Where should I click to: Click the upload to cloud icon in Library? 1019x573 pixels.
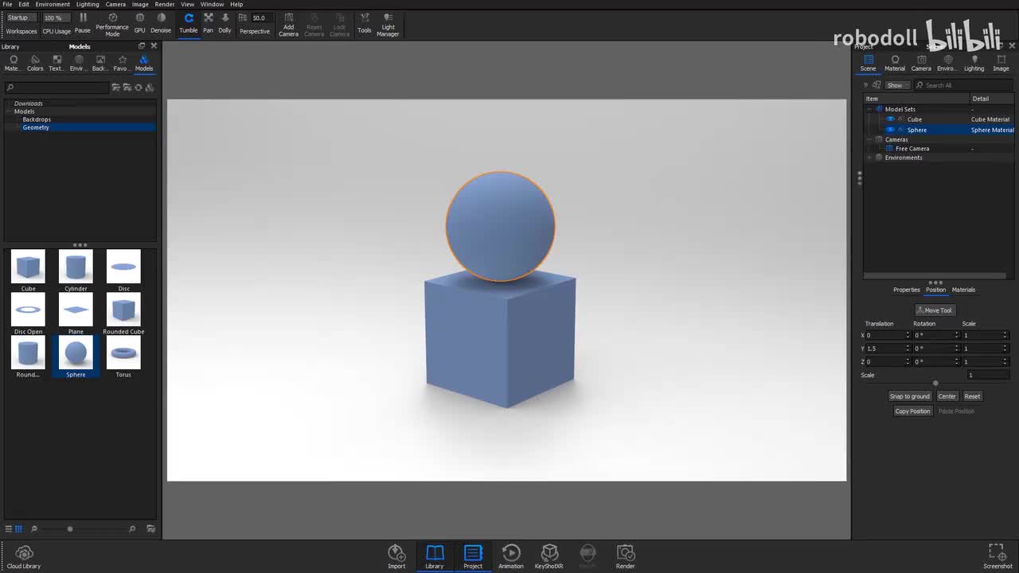(149, 88)
